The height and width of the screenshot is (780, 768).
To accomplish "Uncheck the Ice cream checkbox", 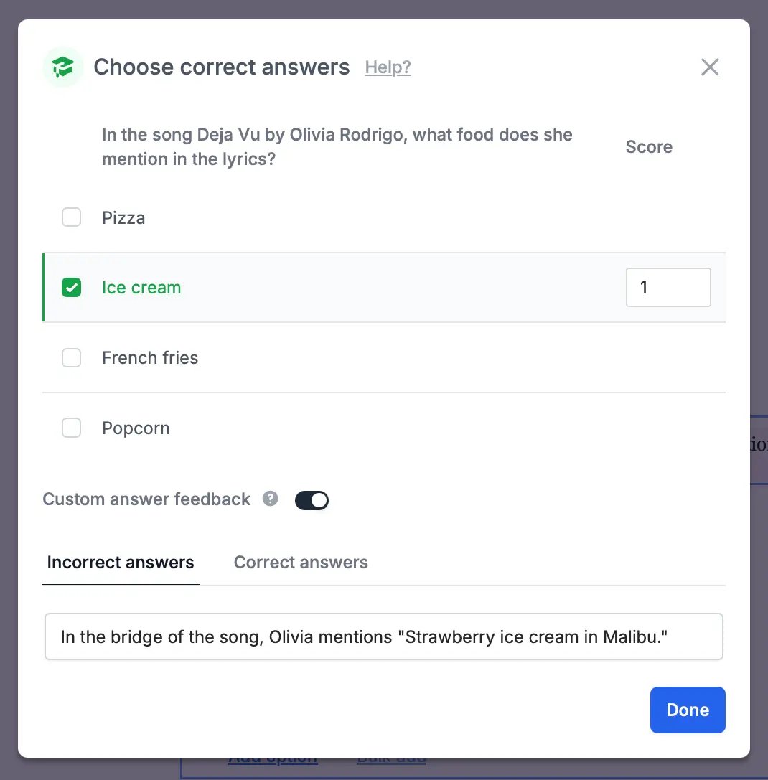I will [71, 288].
